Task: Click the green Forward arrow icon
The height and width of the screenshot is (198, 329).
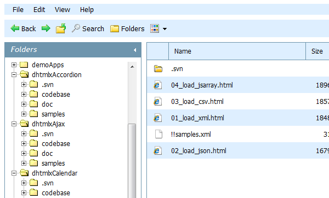Action: click(46, 28)
